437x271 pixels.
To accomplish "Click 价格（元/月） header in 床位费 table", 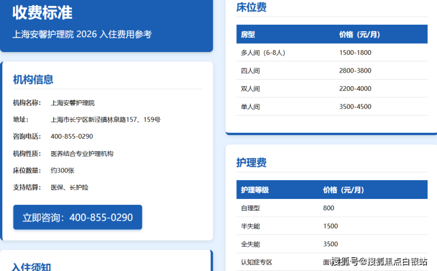I will pos(360,34).
